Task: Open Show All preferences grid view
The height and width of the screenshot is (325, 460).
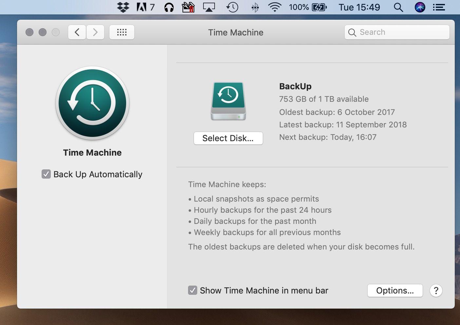Action: 122,32
